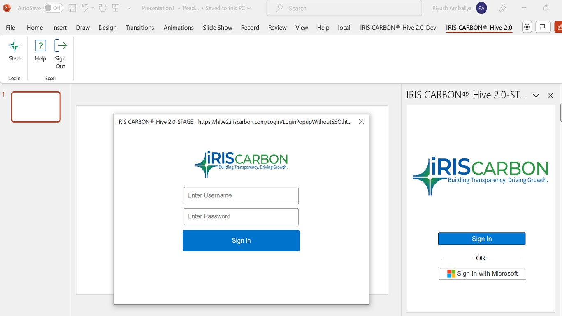Open the task pane options chevron
562x316 pixels.
(x=536, y=95)
